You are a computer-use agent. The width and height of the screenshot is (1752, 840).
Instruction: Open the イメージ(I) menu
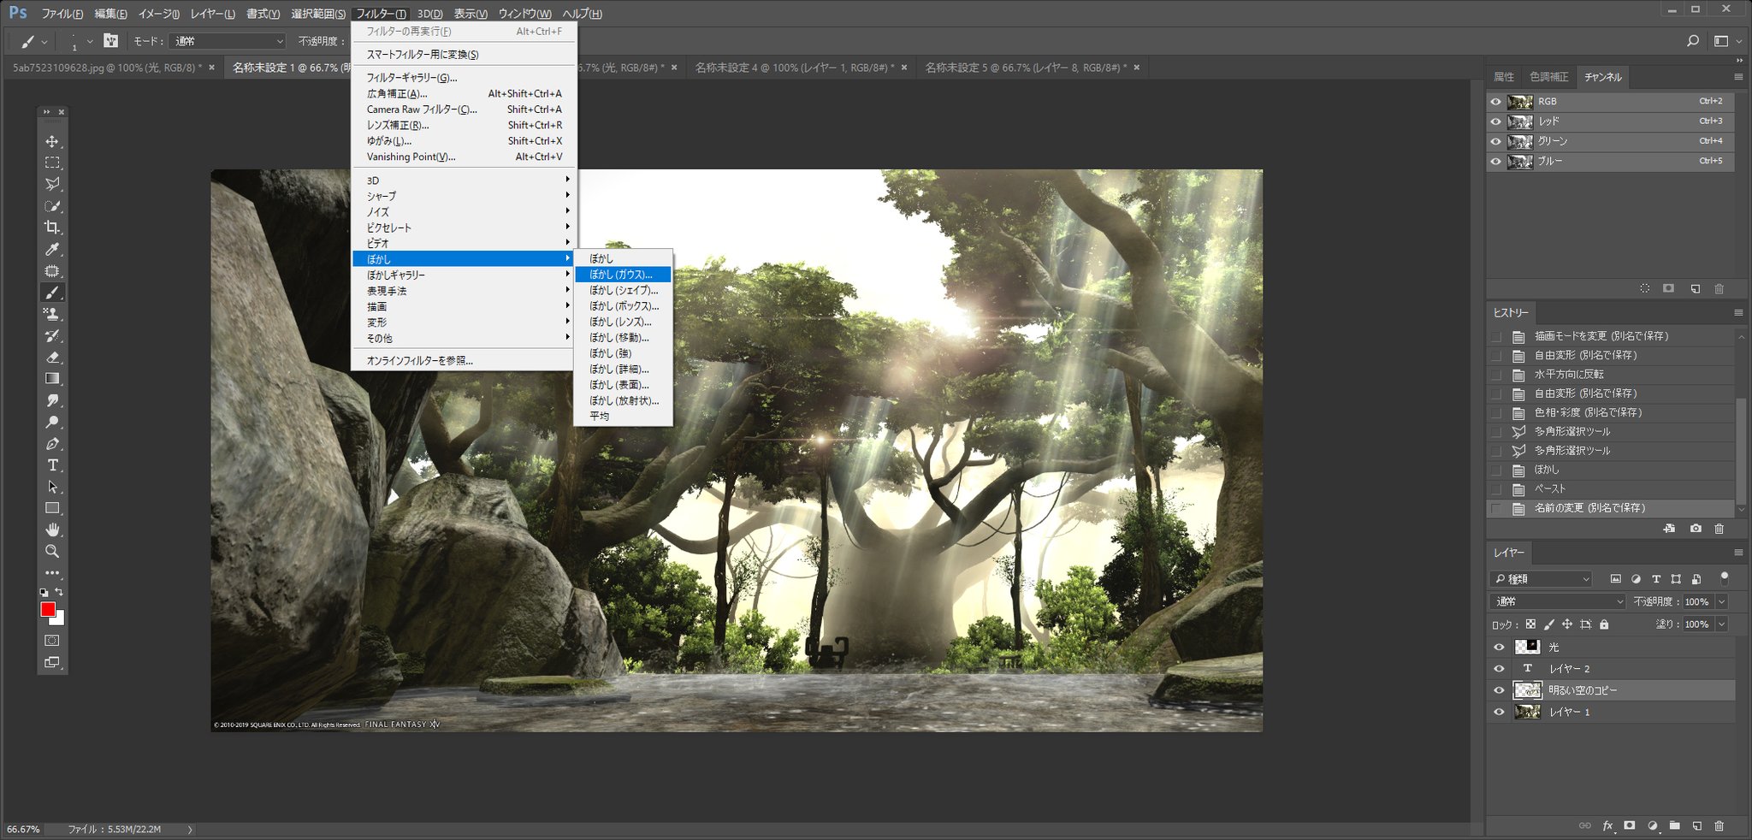pyautogui.click(x=159, y=14)
